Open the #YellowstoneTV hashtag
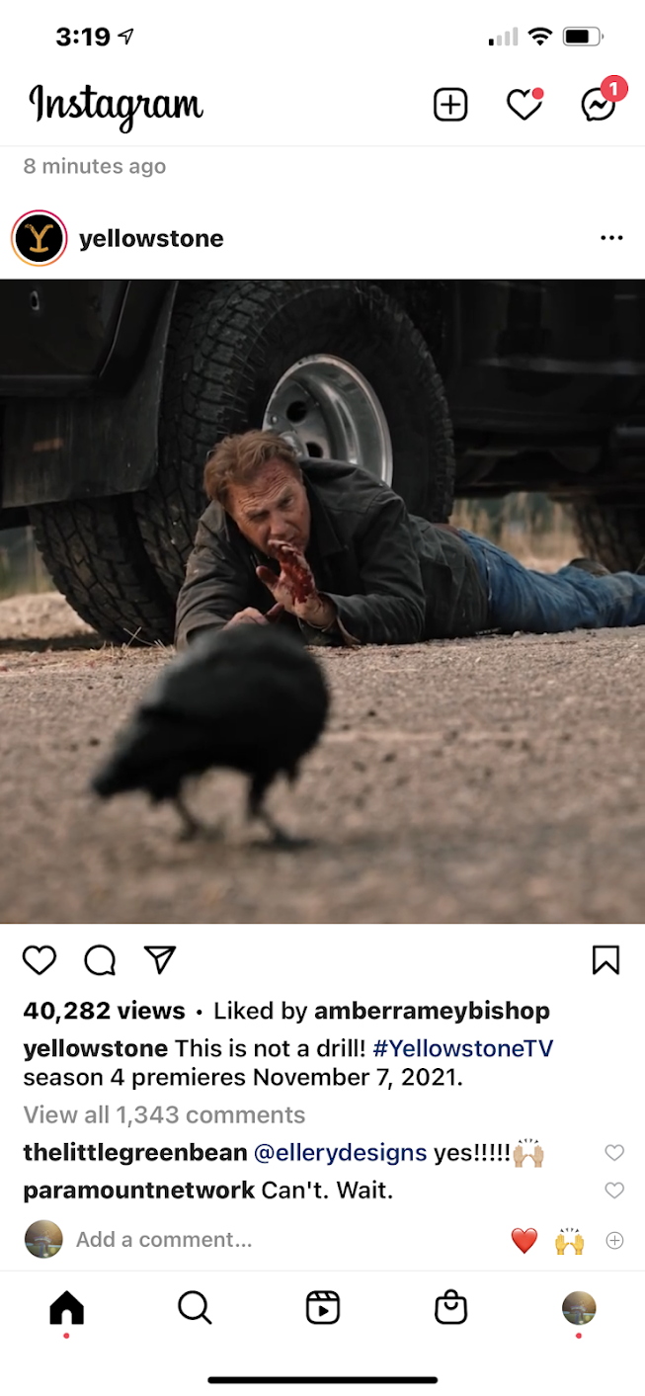The width and height of the screenshot is (645, 1396). (463, 1048)
